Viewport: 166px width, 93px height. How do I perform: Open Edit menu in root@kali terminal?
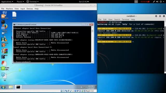[105, 19]
